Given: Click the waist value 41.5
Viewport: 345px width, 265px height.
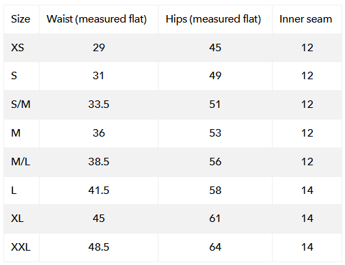Looking at the screenshot, I should point(98,191).
